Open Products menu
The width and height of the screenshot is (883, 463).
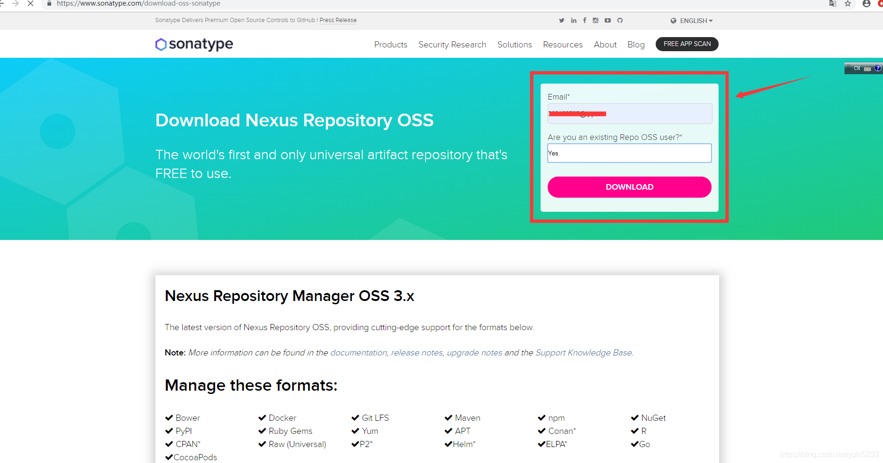pos(391,45)
